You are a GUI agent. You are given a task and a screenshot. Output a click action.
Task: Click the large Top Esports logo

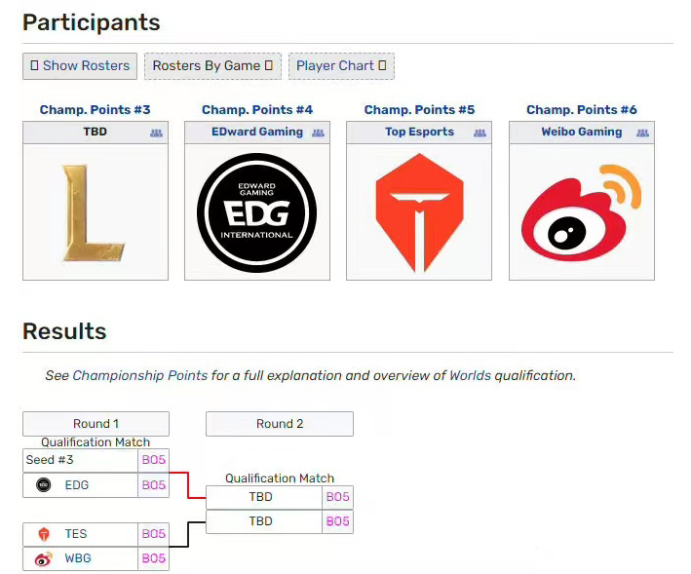(x=419, y=212)
